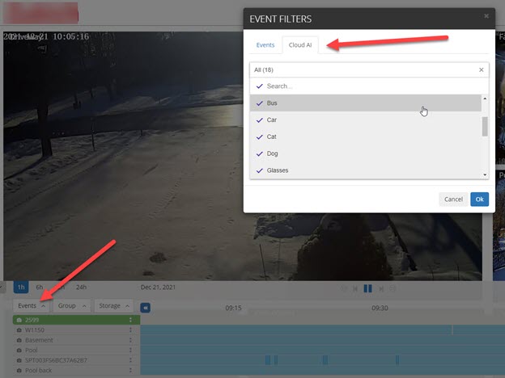Open the Pool camera options menu dots

pyautogui.click(x=130, y=350)
